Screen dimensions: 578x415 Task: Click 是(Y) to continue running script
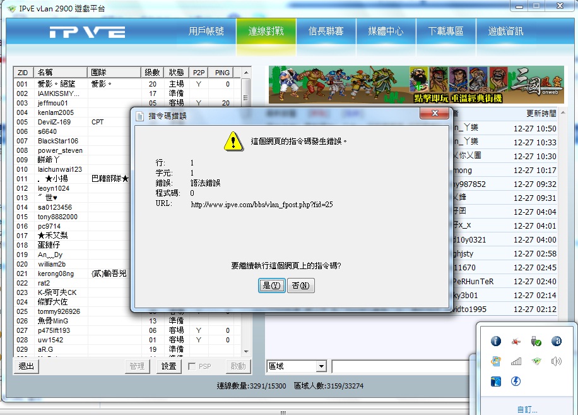coord(272,286)
